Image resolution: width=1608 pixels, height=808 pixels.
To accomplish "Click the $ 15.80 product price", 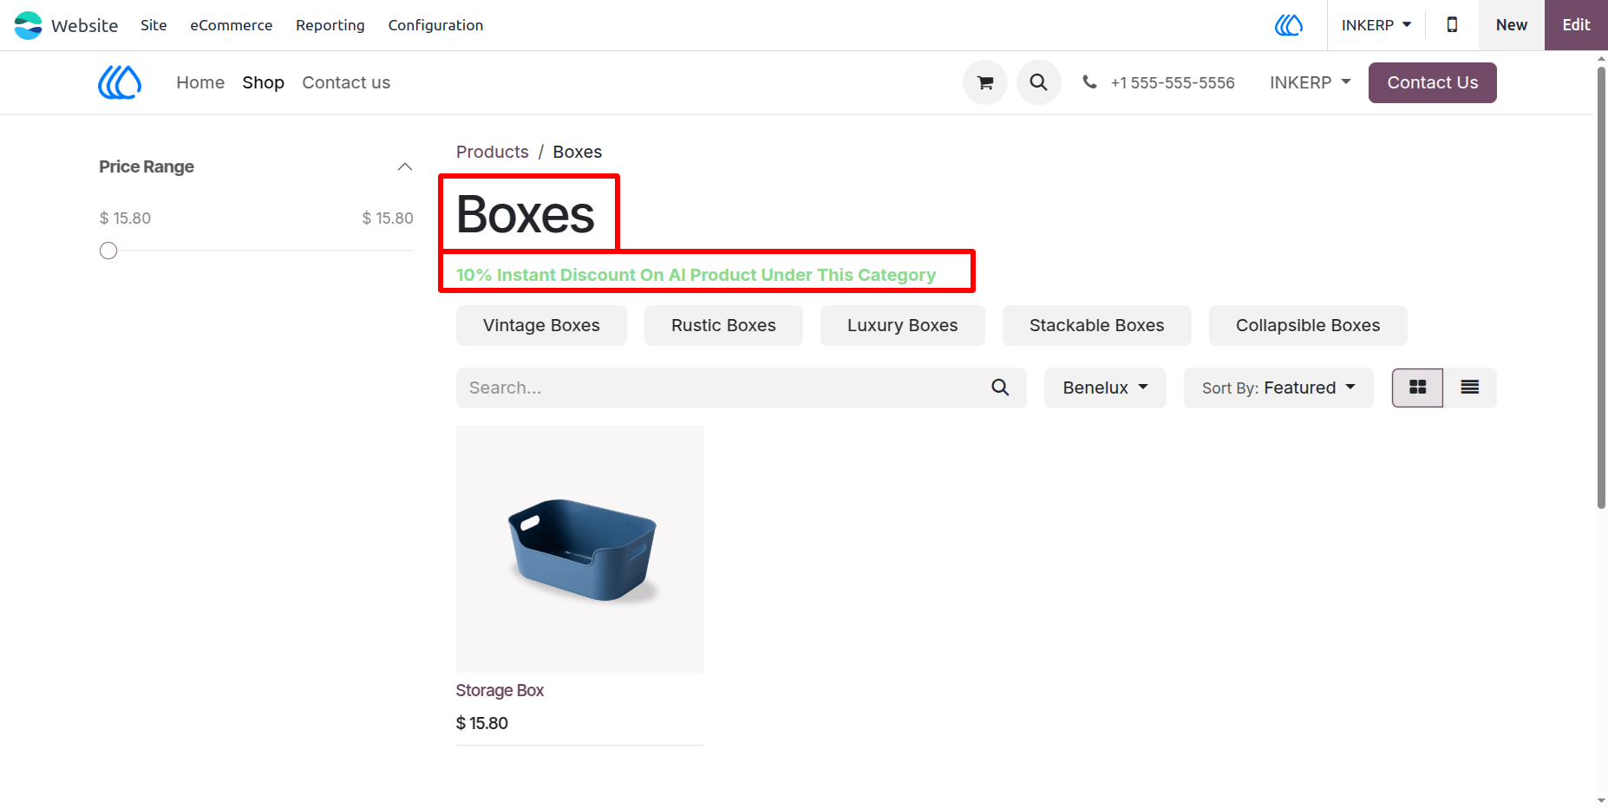I will pyautogui.click(x=482, y=723).
